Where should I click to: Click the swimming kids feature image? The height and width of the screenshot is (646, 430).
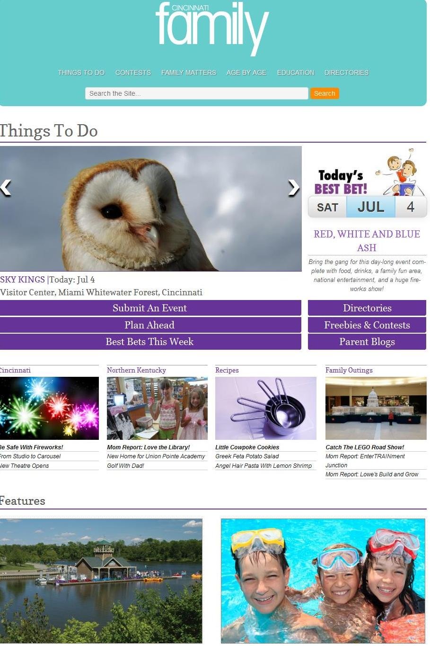coord(323,581)
